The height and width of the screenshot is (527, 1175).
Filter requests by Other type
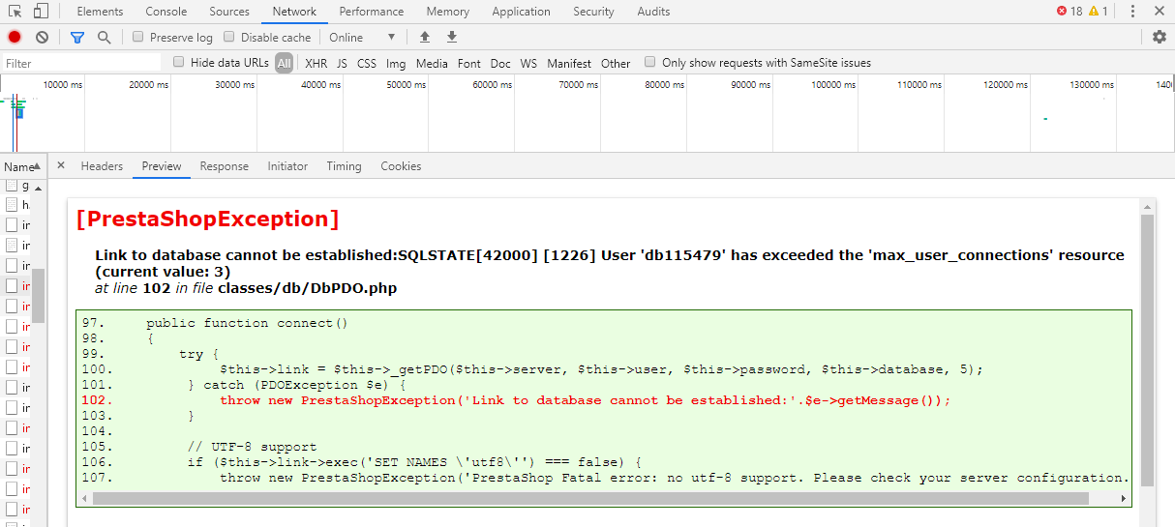click(x=616, y=63)
